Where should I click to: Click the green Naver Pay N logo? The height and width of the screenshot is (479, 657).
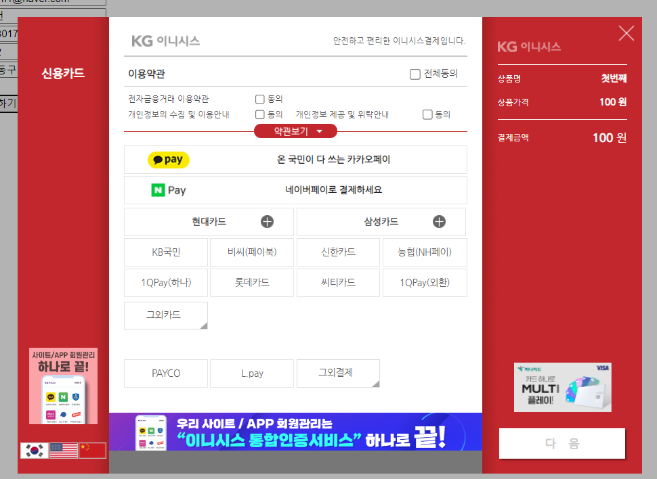[x=158, y=190]
